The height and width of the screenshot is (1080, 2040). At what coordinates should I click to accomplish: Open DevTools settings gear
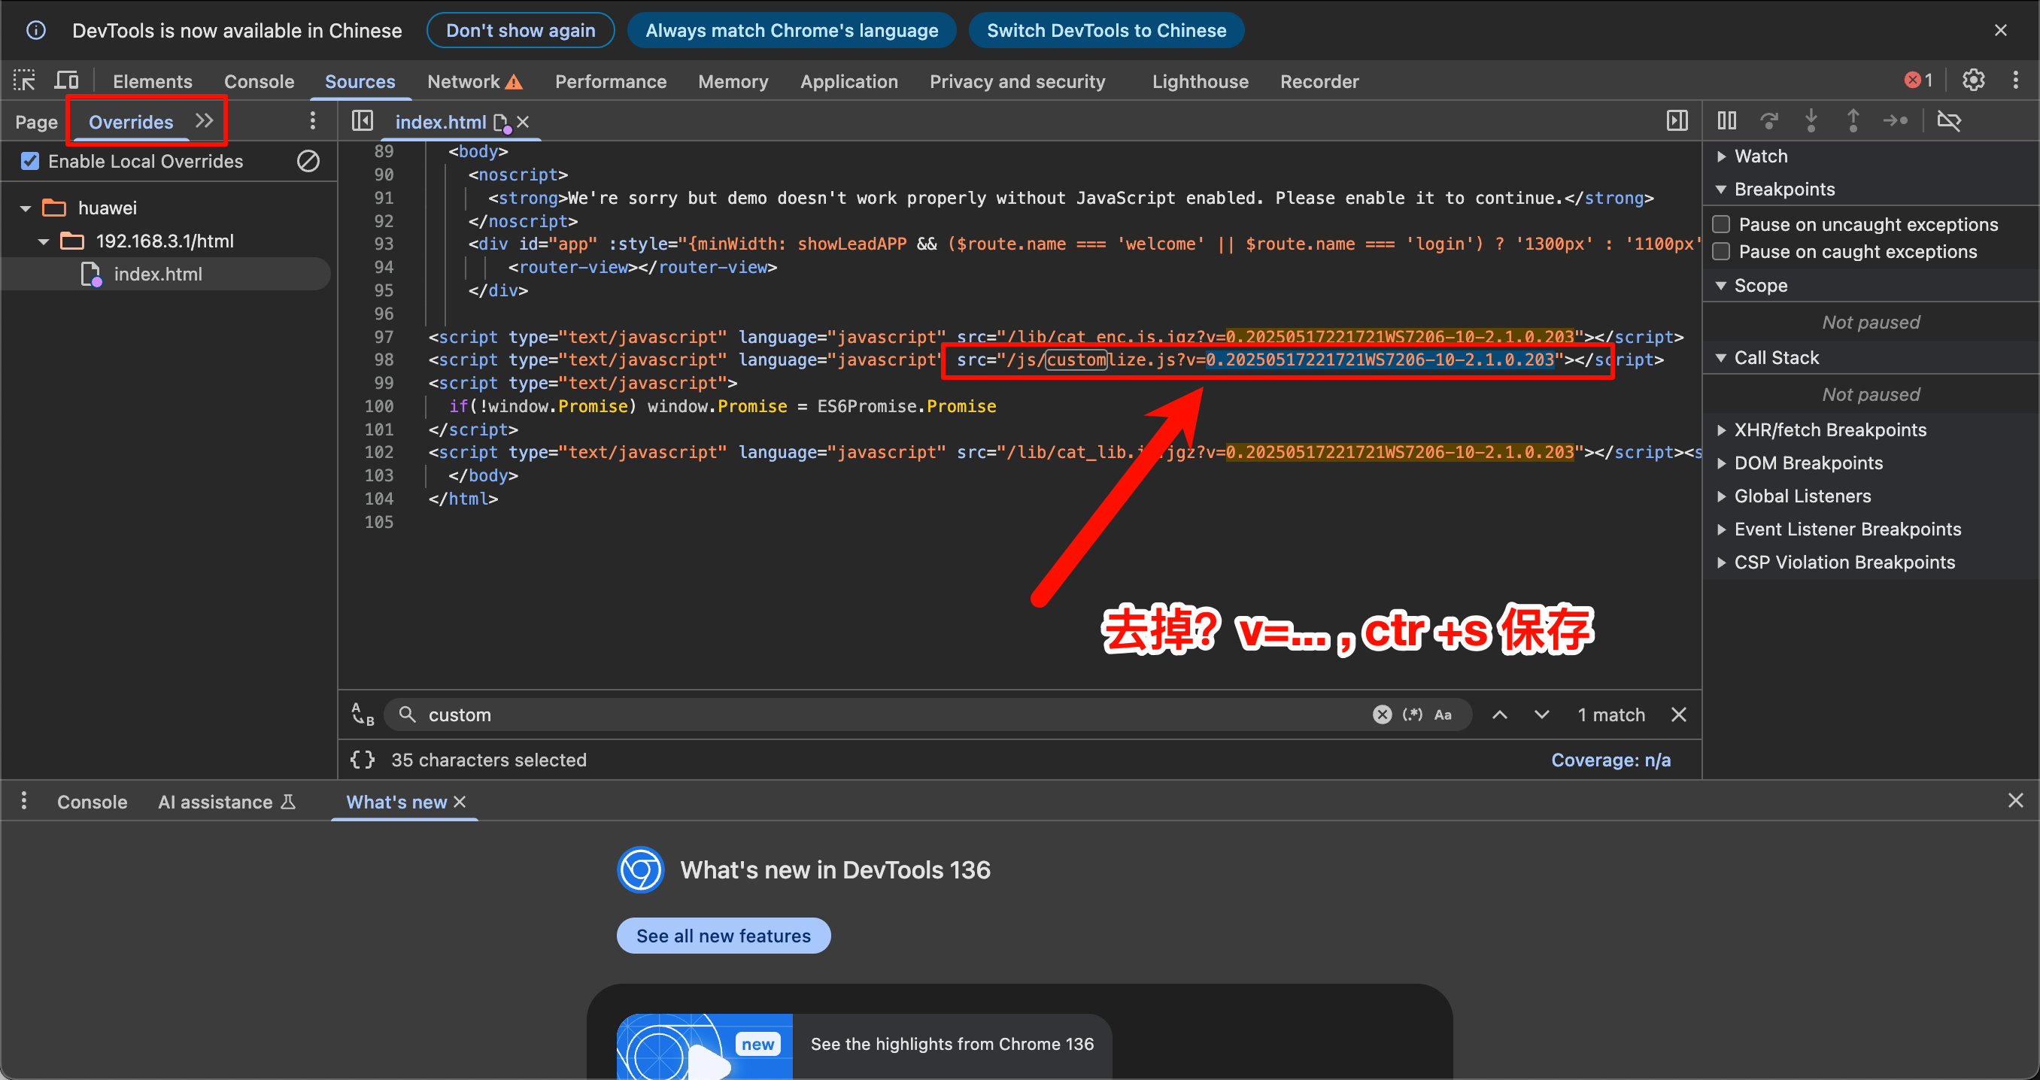pos(1973,80)
